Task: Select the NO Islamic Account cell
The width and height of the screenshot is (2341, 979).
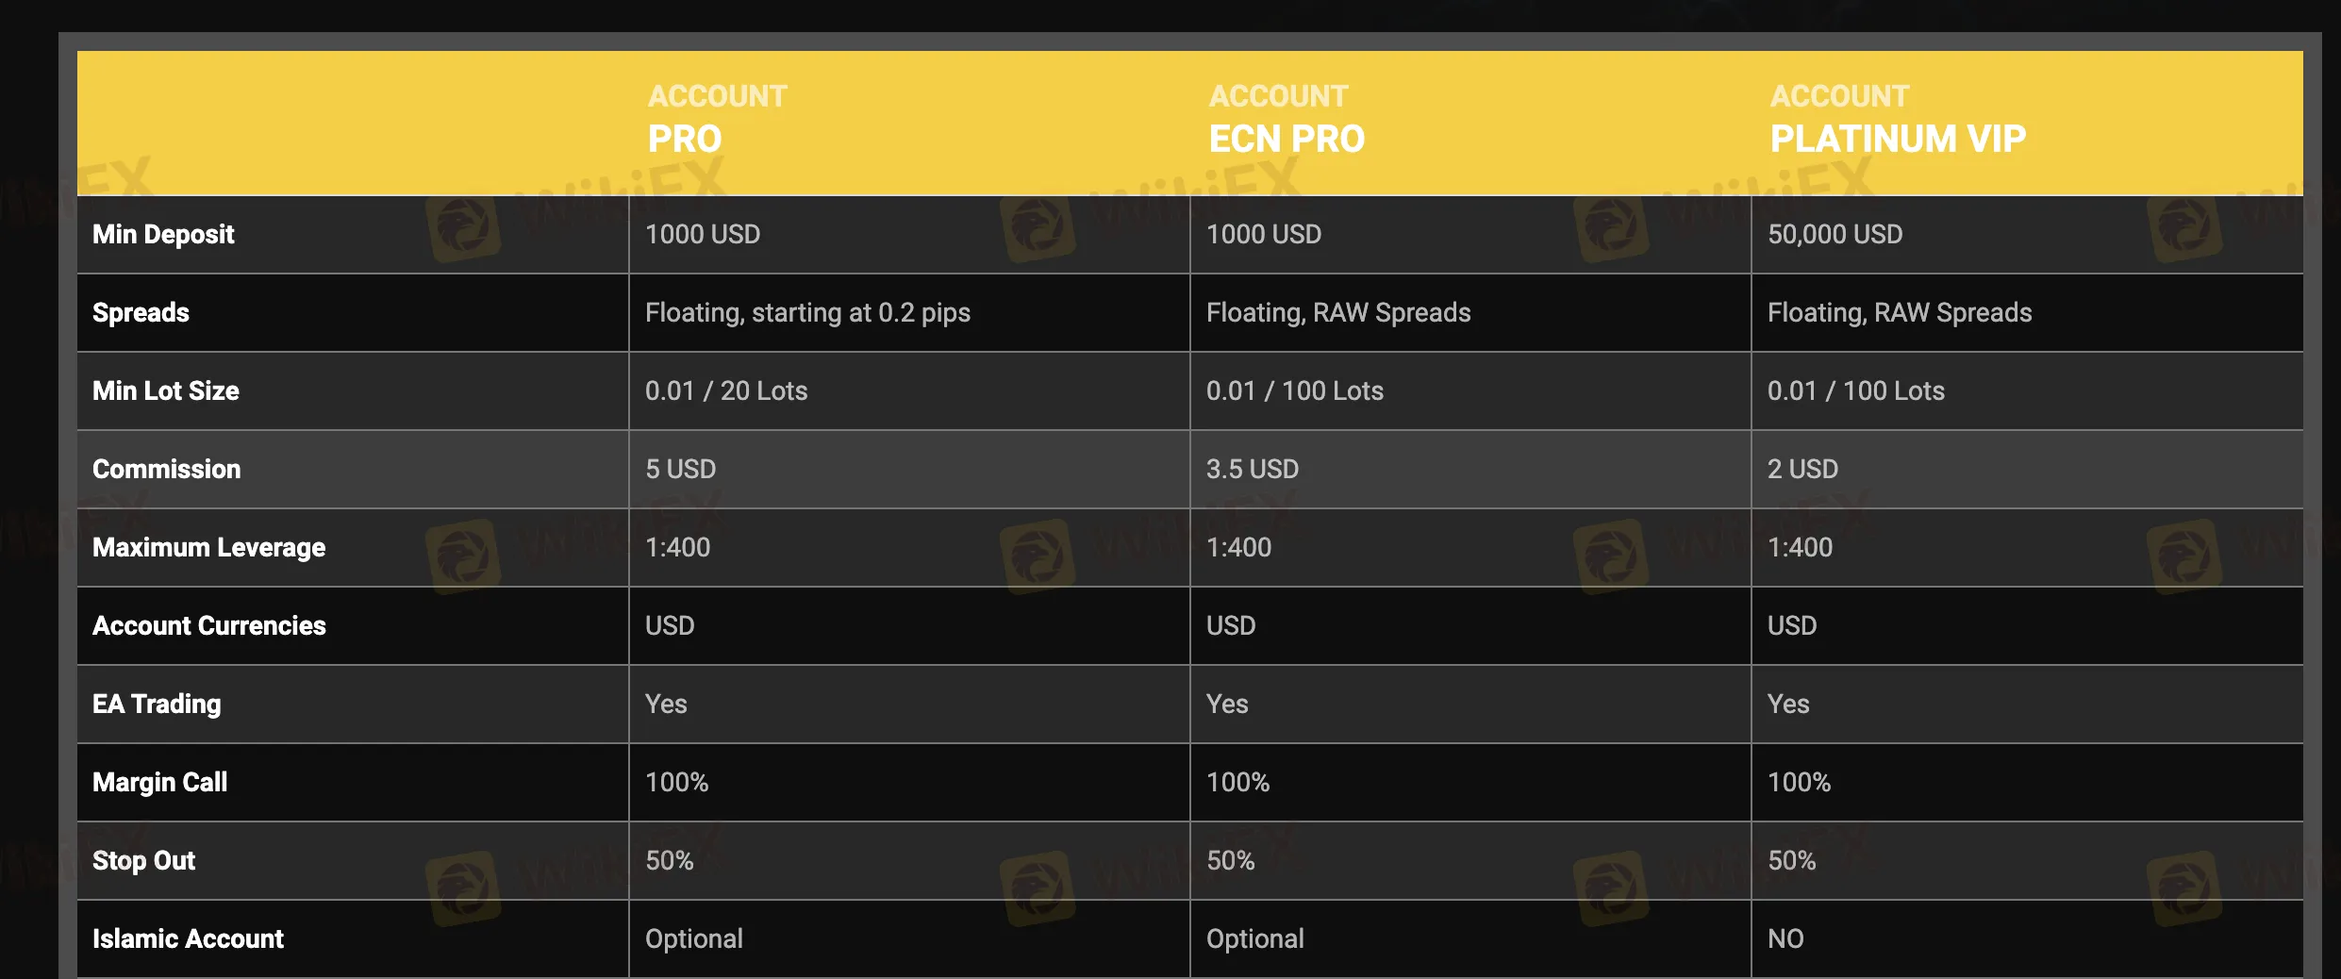Action: (x=1785, y=938)
